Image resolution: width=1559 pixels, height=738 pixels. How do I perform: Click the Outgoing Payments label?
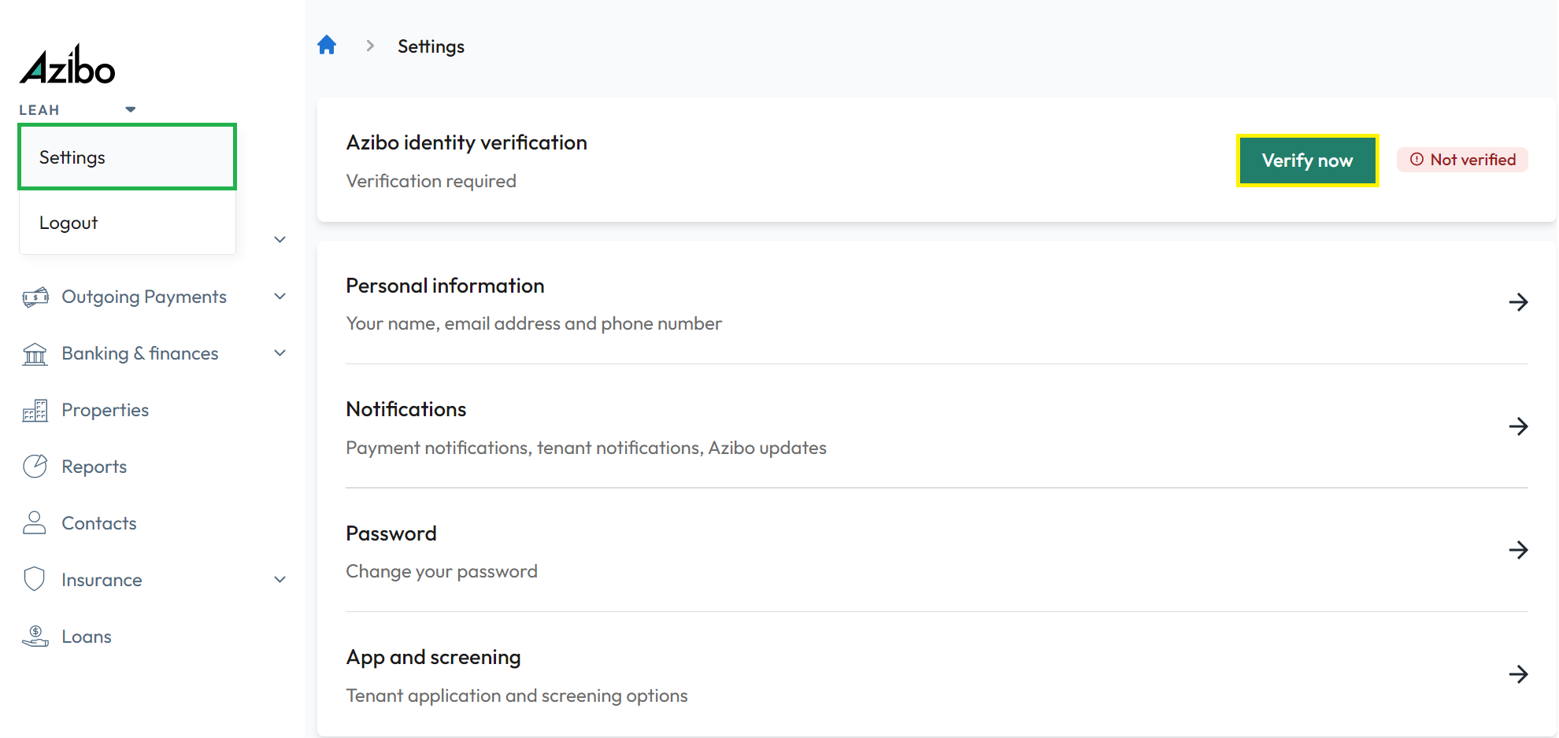pos(144,297)
